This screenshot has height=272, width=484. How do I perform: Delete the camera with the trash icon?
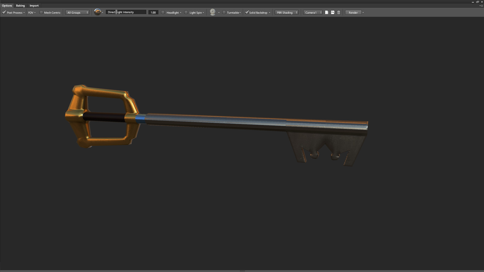(x=339, y=12)
